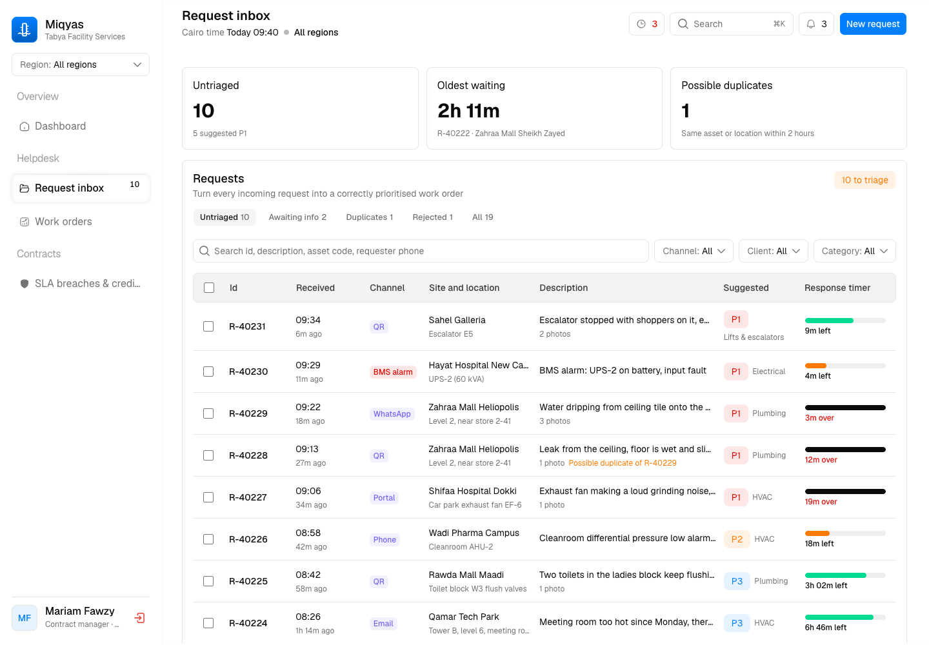This screenshot has height=645, width=929.
Task: Open the Possible duplicates summary card
Action: [788, 108]
